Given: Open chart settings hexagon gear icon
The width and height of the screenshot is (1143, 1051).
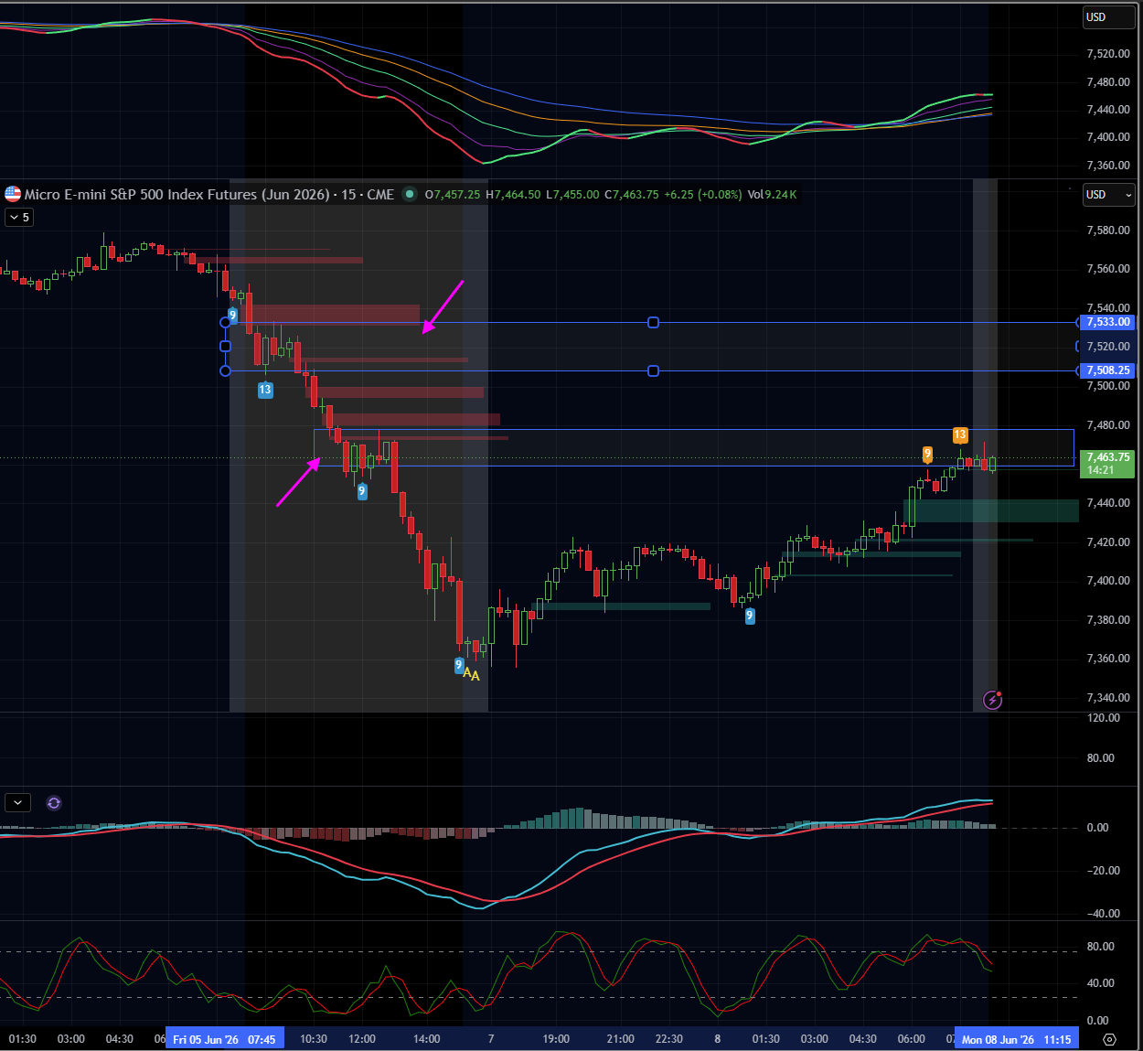Looking at the screenshot, I should coord(1110,1039).
